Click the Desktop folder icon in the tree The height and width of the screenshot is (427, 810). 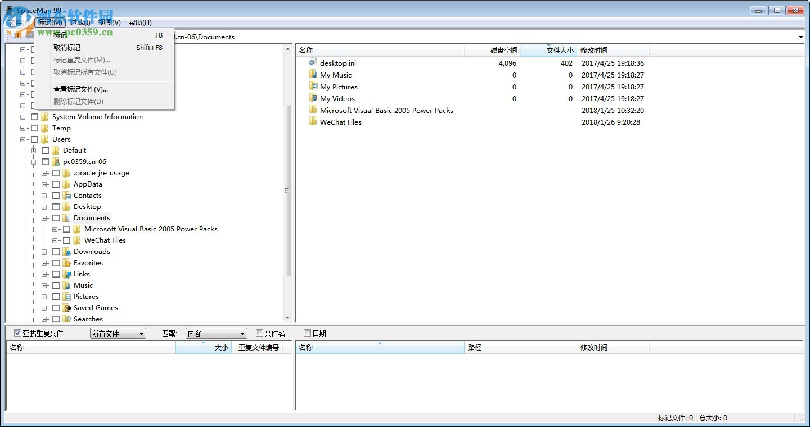point(66,207)
